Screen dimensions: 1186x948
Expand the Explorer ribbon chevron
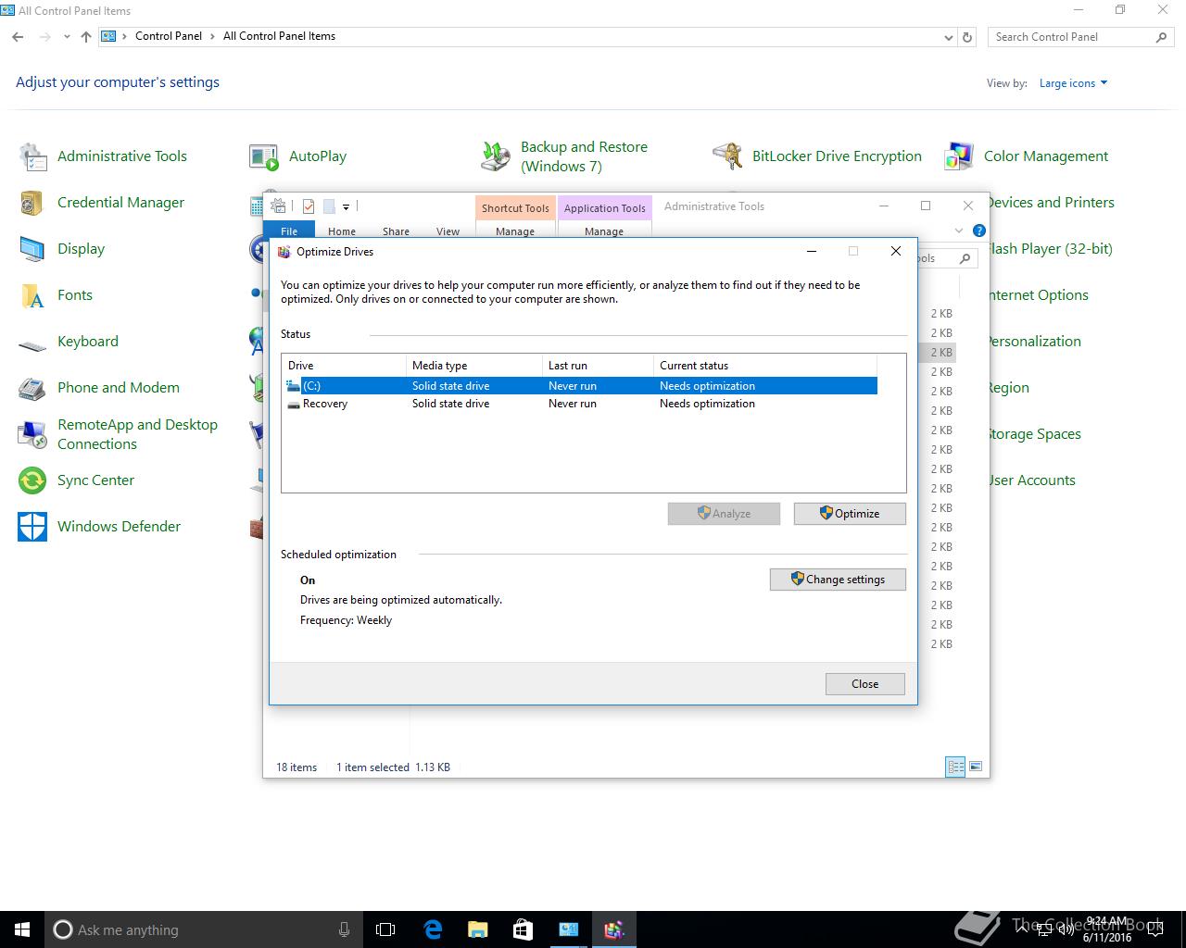959,231
